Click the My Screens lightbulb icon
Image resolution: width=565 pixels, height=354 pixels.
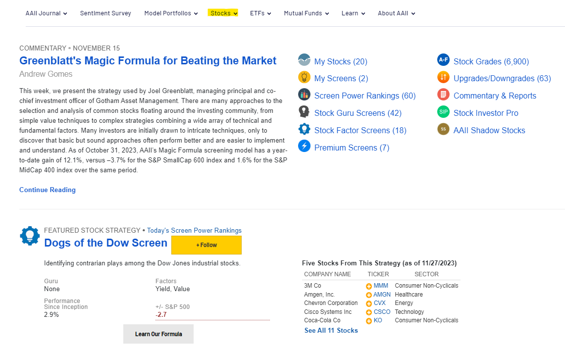[x=304, y=77]
